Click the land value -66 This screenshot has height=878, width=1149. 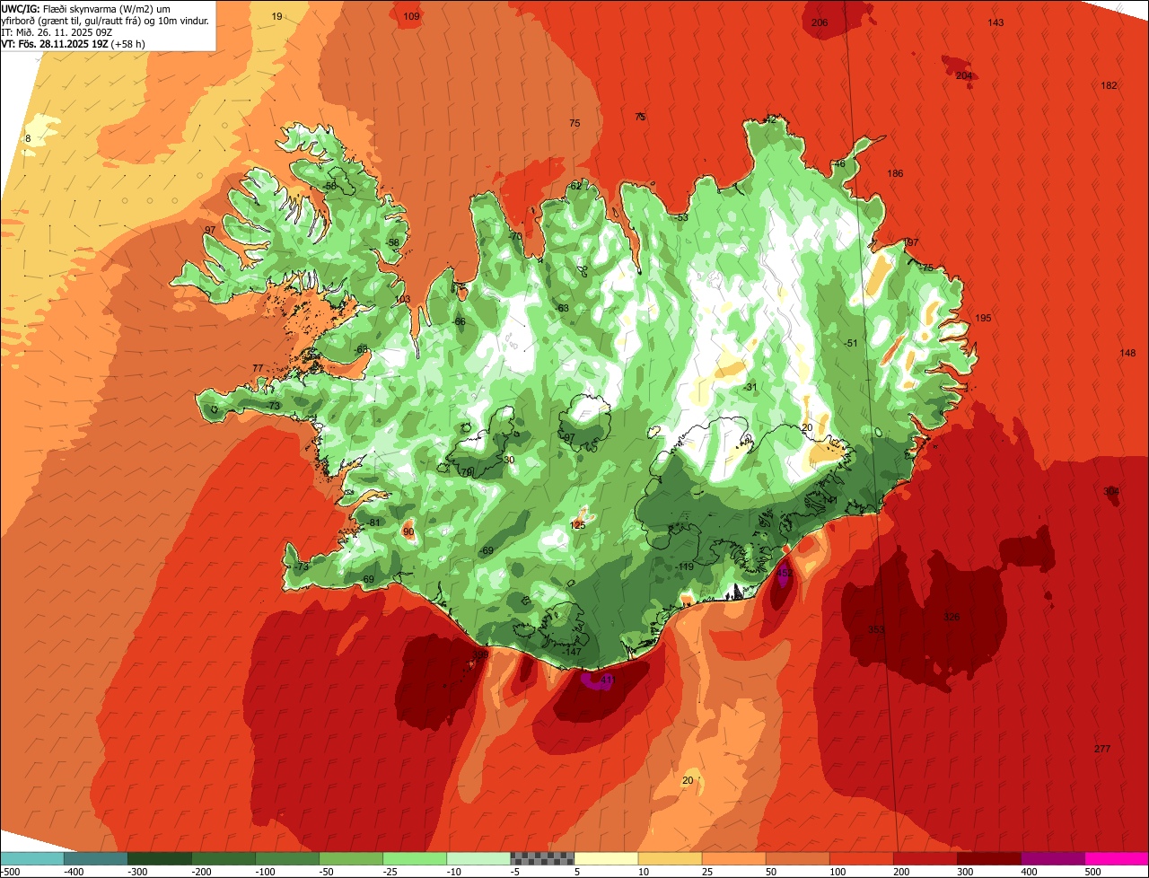(459, 321)
